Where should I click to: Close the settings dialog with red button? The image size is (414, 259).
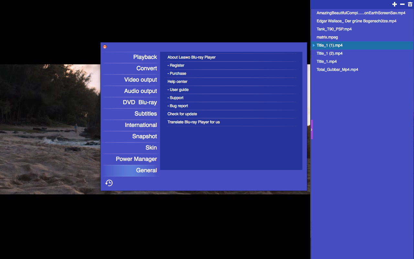tap(105, 47)
